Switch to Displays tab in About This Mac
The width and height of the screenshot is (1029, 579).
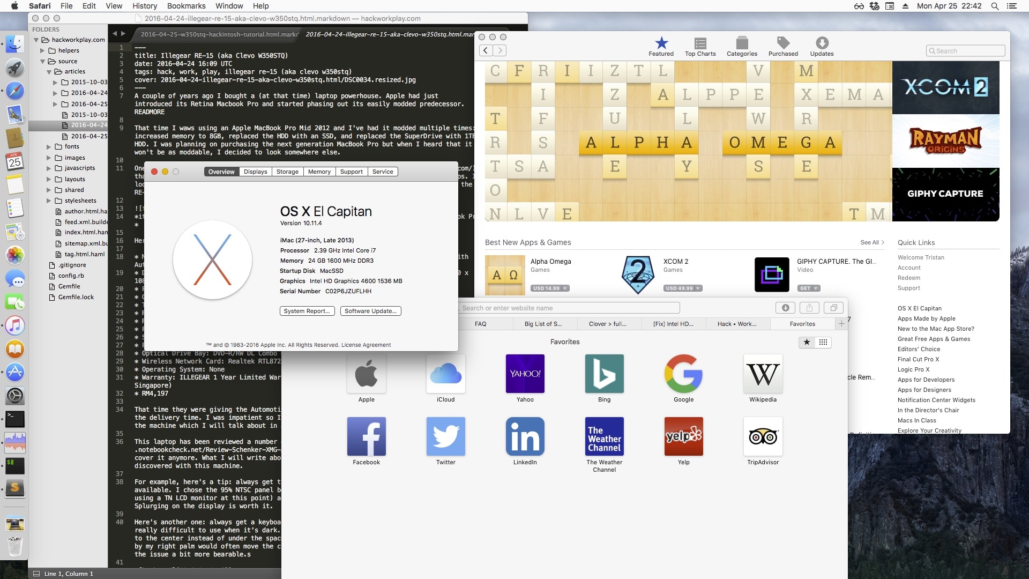[255, 172]
